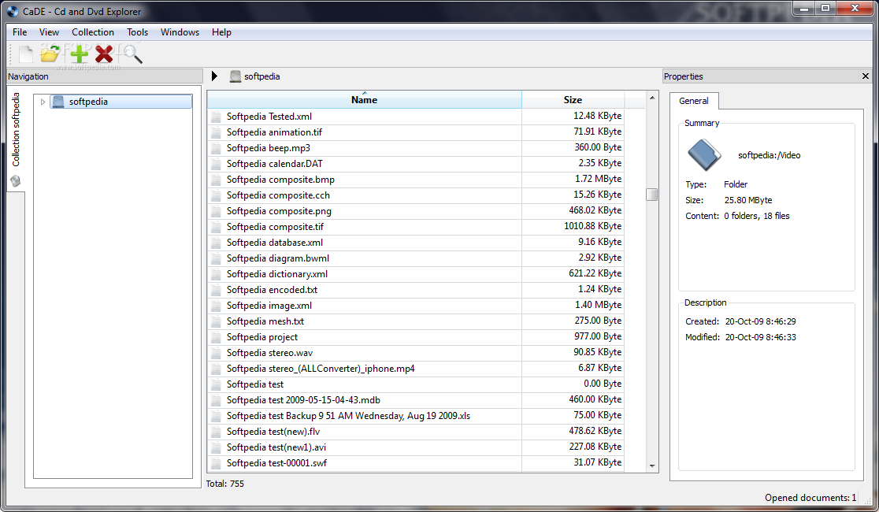Screen dimensions: 879x512
Task: Click the softpedia volume icon in navigation tree
Action: click(57, 102)
